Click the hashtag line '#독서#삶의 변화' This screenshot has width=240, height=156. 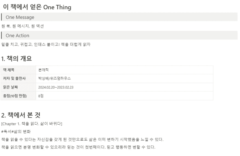click(16, 131)
